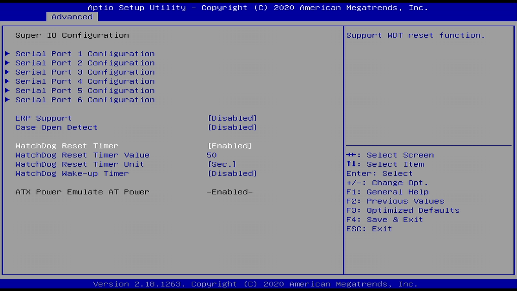Click arrow icon beside Serial Port 3 Configuration

(x=7, y=72)
